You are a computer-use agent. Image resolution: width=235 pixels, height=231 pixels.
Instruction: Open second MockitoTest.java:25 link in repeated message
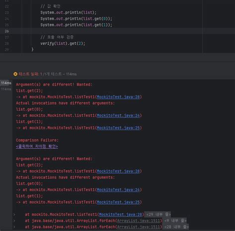[118, 202]
